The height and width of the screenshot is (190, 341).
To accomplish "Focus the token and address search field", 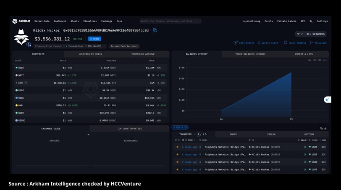I will (170, 21).
